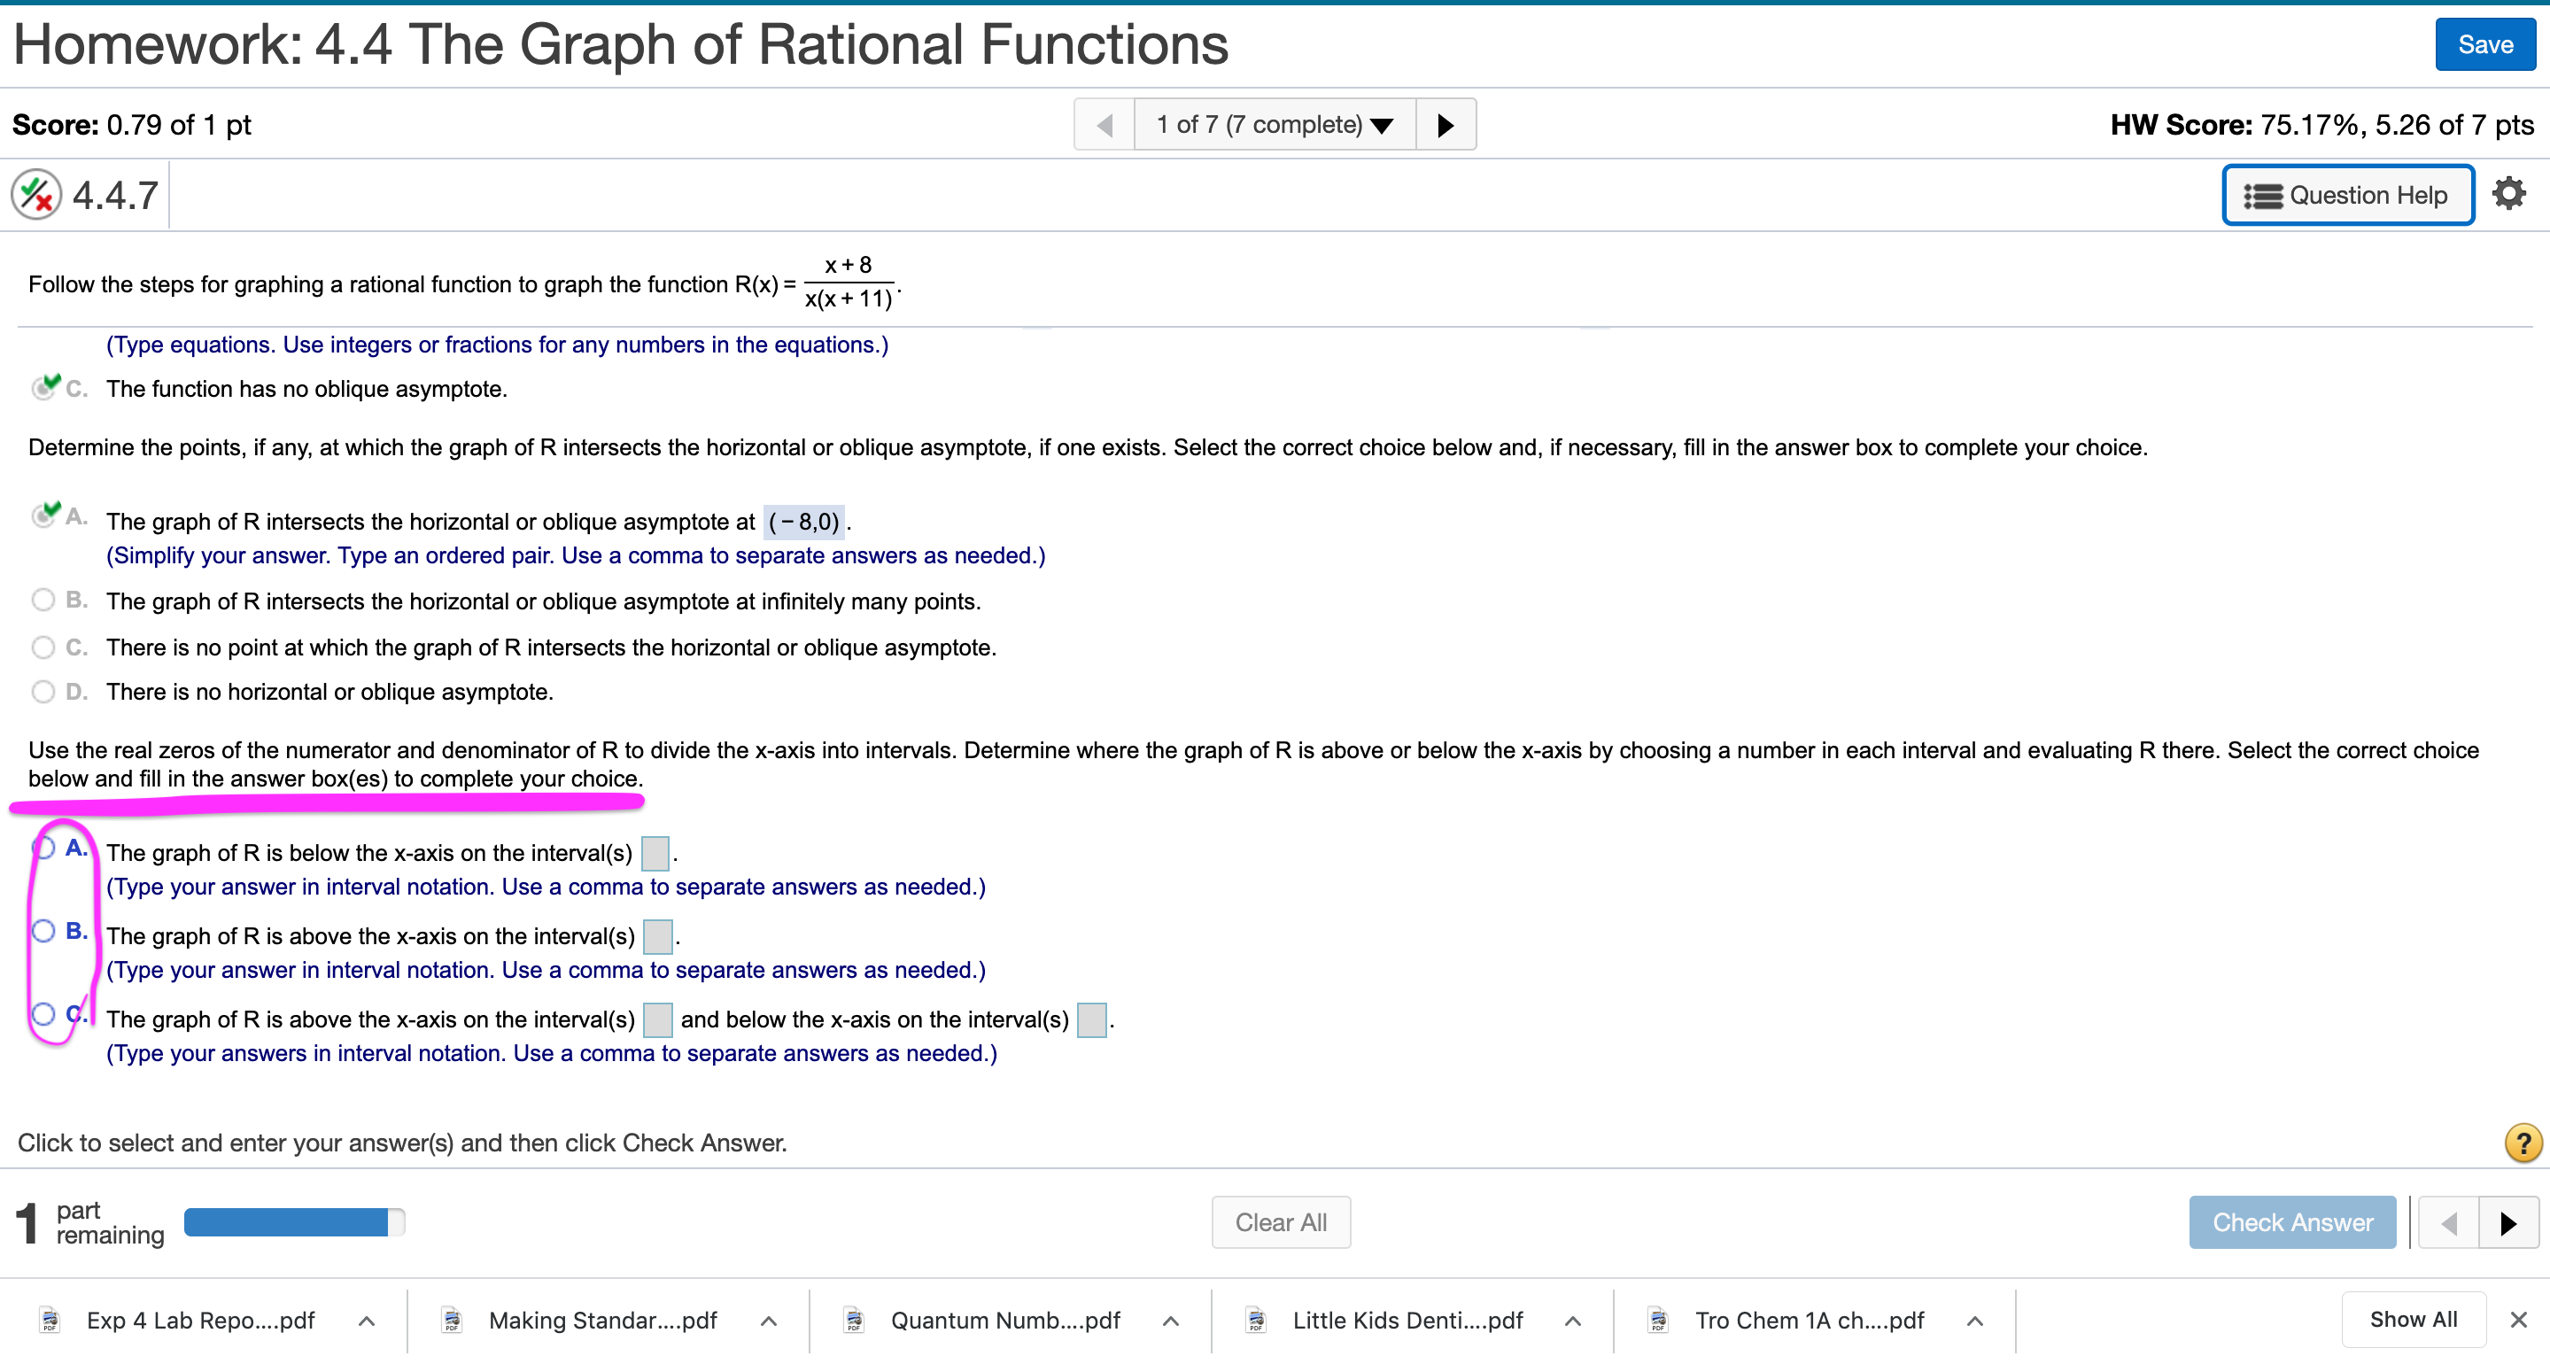The width and height of the screenshot is (2550, 1364).
Task: Click the parts remaining progress bar
Action: click(x=294, y=1222)
